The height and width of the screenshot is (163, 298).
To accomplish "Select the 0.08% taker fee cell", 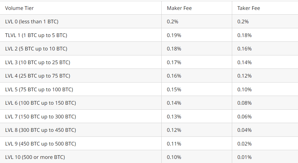I will pos(244,103).
